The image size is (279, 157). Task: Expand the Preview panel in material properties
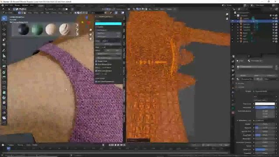(x=237, y=83)
